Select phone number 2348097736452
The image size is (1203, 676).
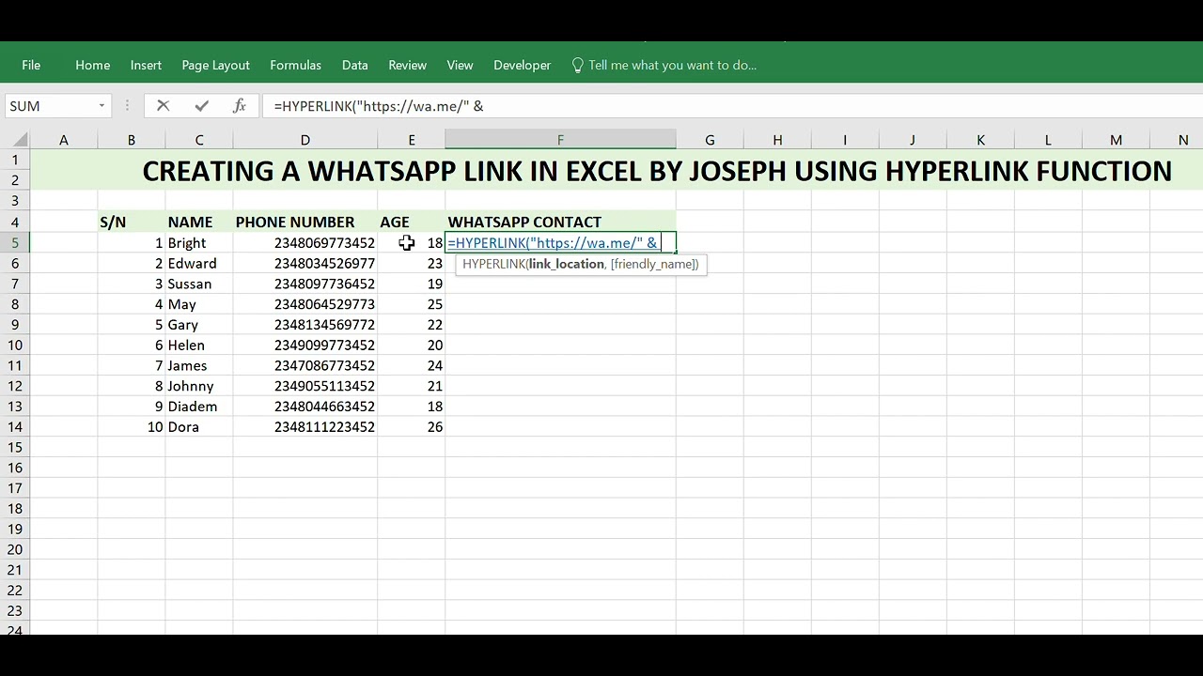coord(305,284)
